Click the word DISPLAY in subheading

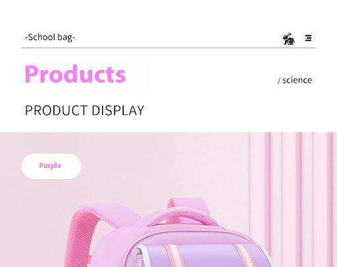click(118, 110)
